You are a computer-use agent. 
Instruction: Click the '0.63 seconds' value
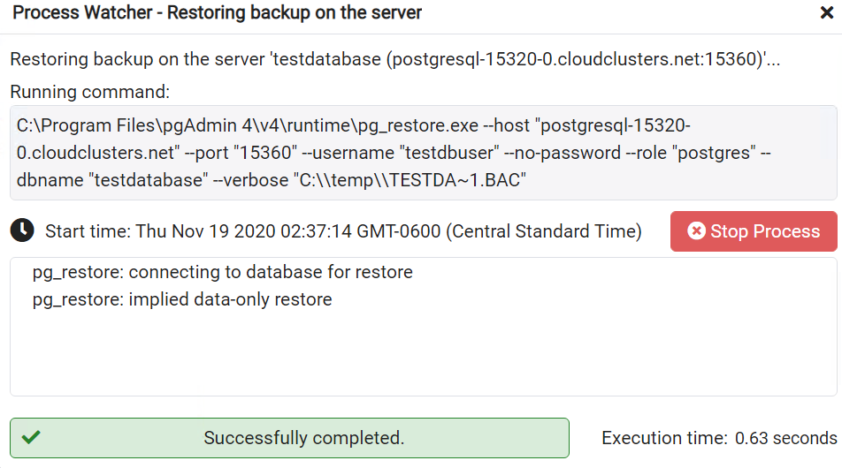click(785, 438)
